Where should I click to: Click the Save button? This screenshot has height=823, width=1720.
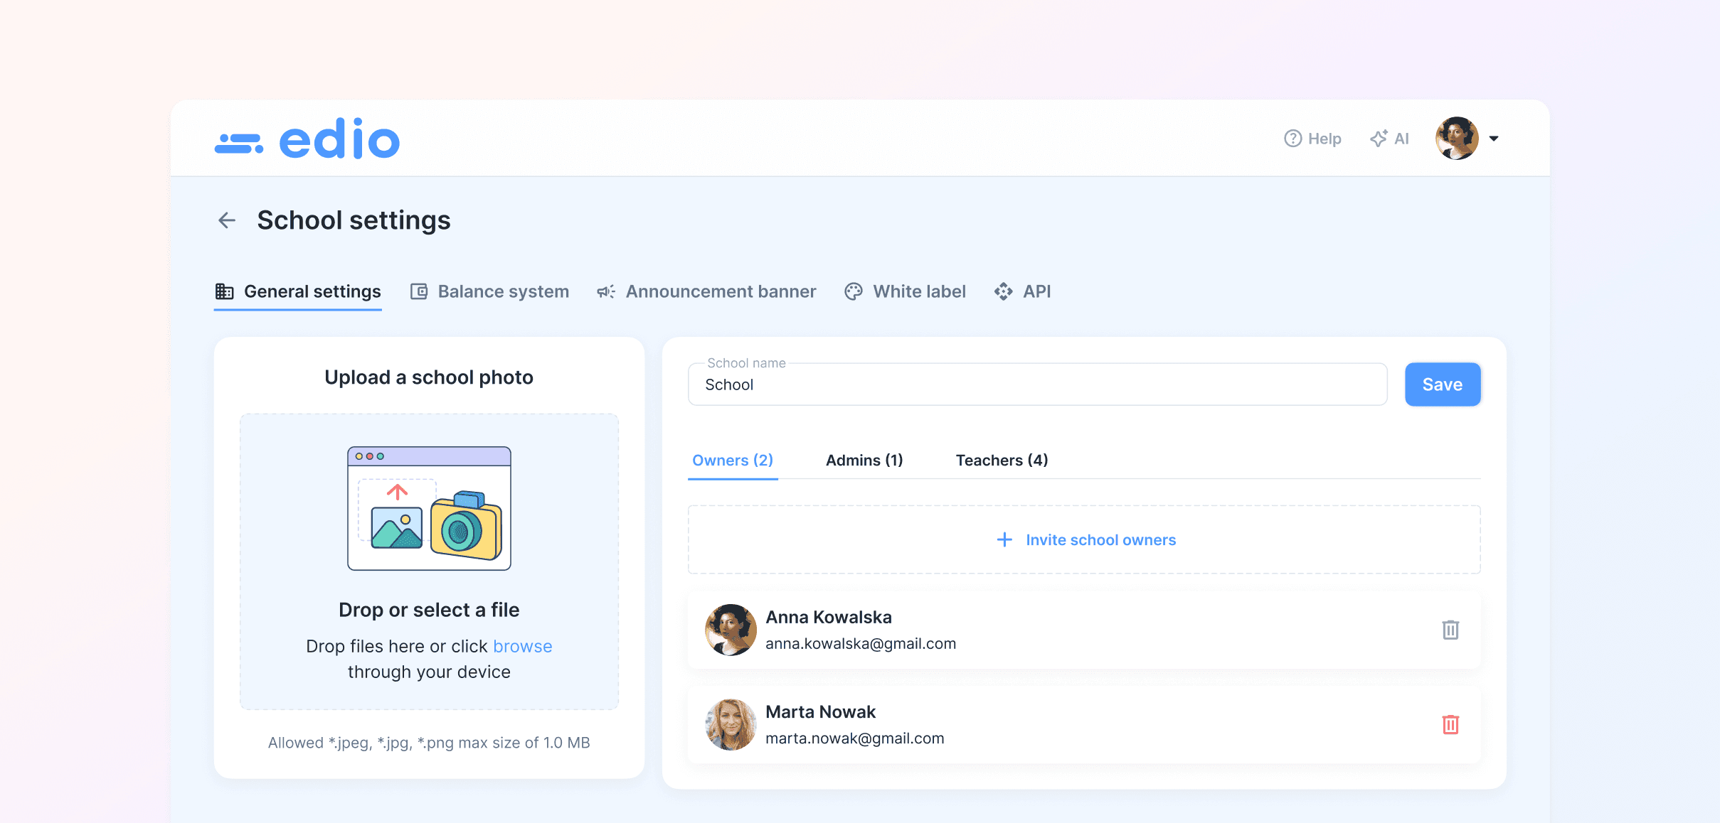pos(1442,384)
